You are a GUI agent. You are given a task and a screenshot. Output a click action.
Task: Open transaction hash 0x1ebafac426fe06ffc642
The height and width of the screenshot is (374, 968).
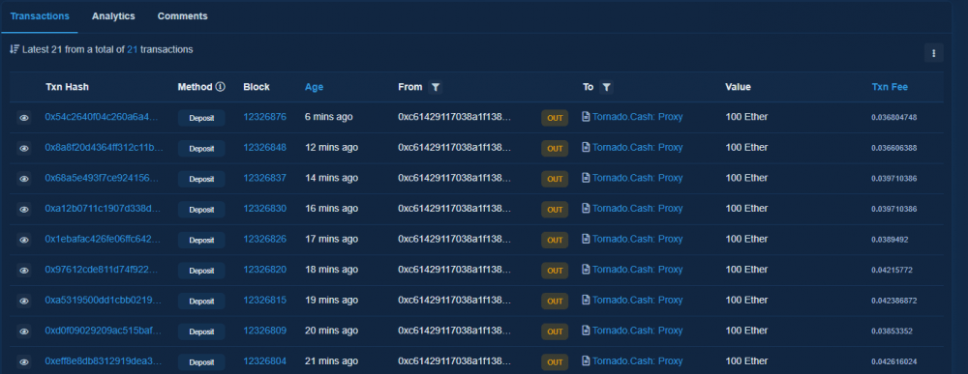pos(104,239)
